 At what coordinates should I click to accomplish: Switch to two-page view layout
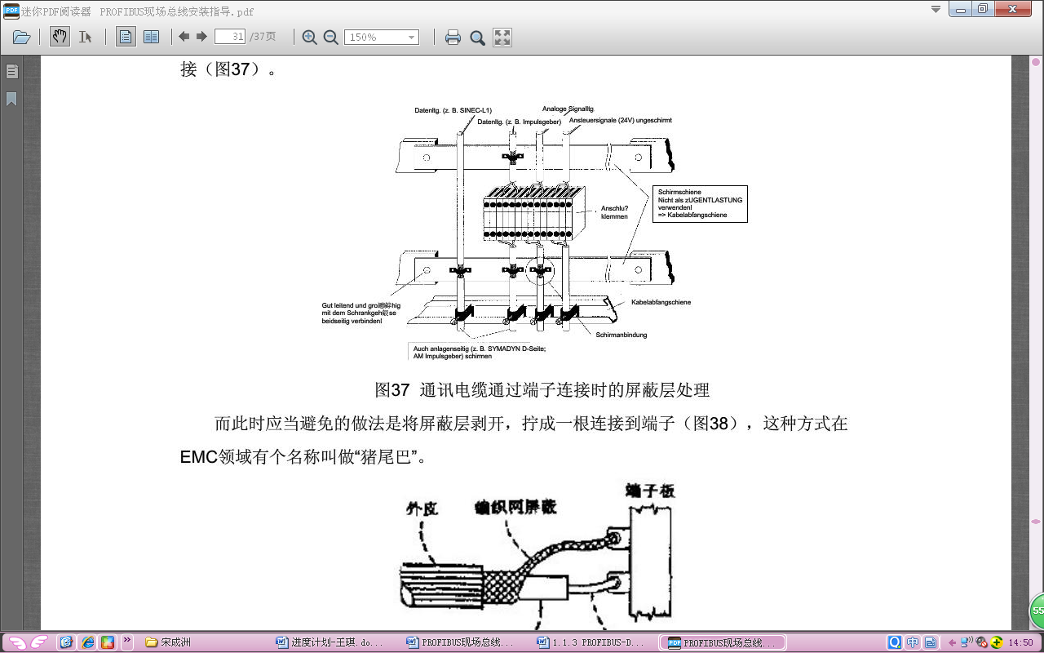[x=151, y=37]
